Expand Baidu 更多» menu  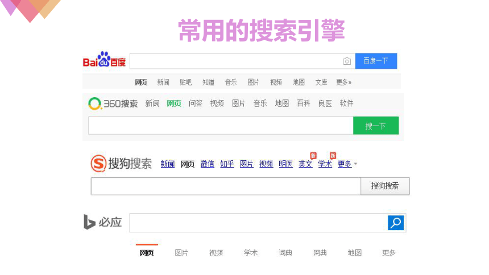click(x=343, y=82)
